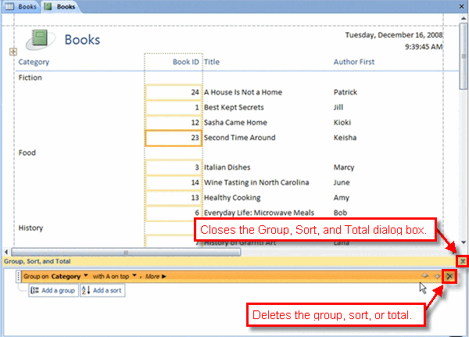Click the Fiction group heading

(30, 77)
